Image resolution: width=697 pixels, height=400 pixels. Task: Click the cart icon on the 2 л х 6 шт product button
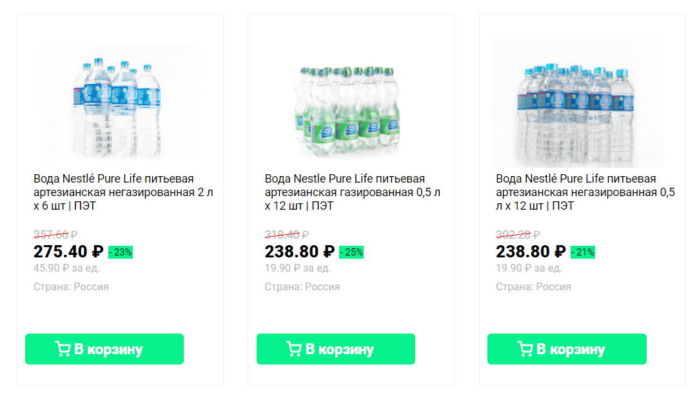[64, 349]
